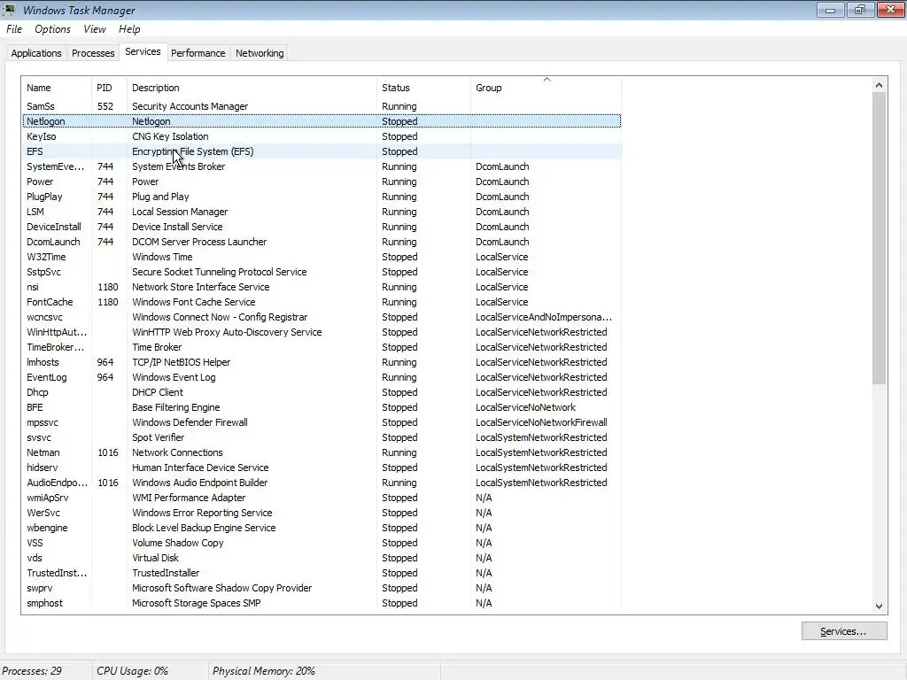Select the SystemEve... service row
Image resolution: width=907 pixels, height=680 pixels.
click(x=322, y=166)
